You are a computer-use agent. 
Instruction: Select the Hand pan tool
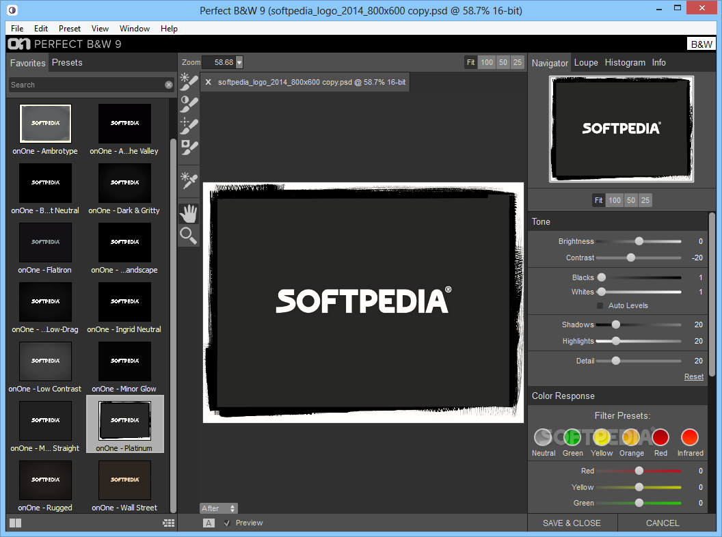(x=189, y=214)
